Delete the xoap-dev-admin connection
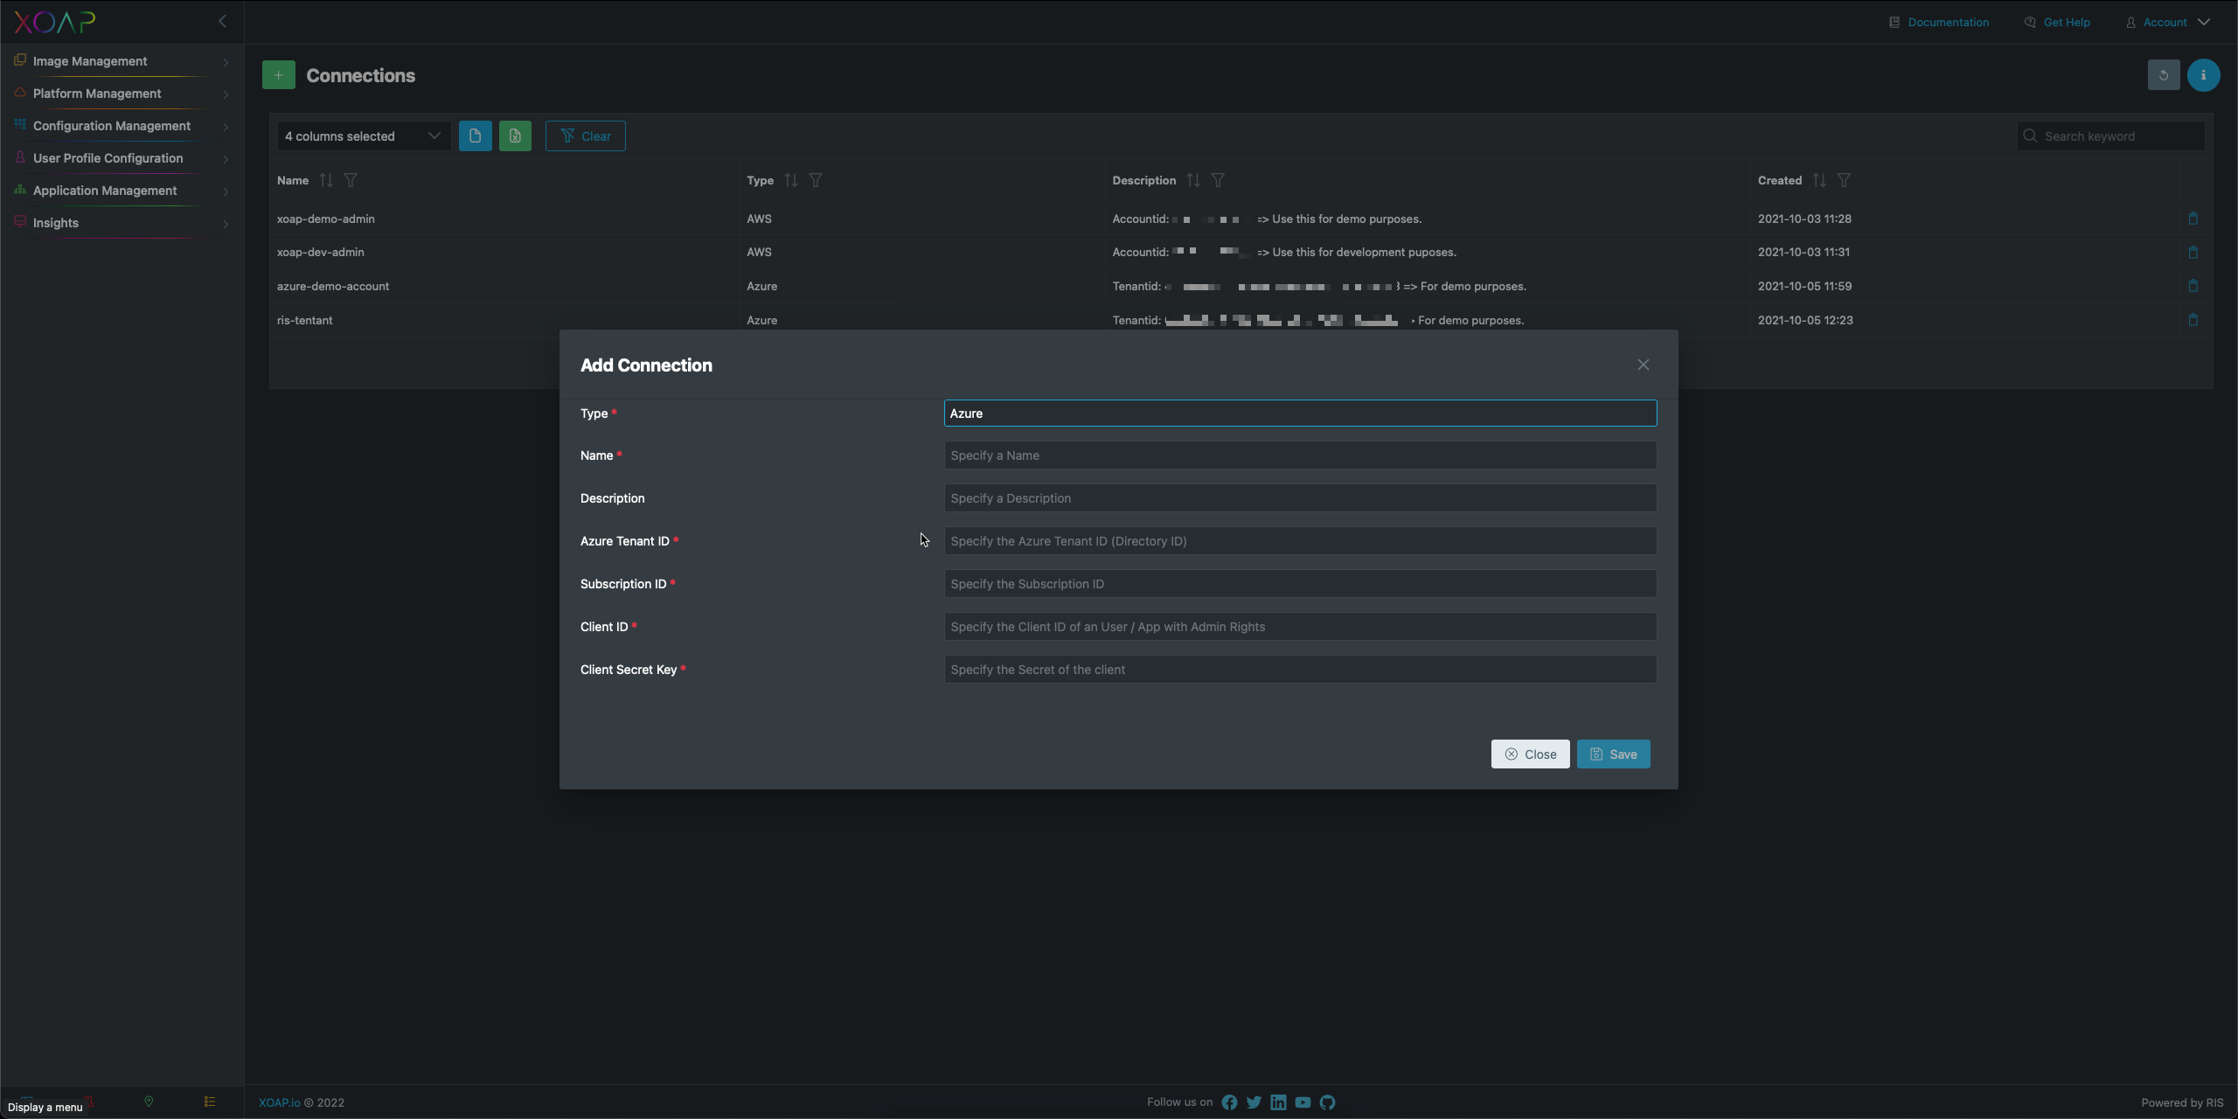 [2193, 253]
